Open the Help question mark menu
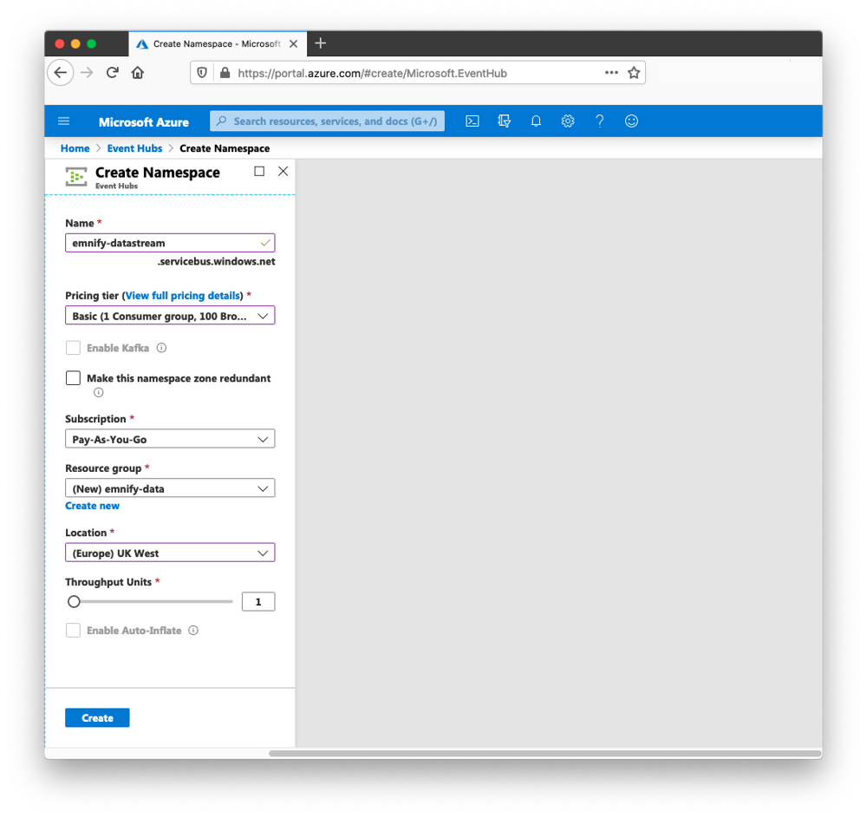Viewport: 867px width, 818px height. pyautogui.click(x=599, y=121)
